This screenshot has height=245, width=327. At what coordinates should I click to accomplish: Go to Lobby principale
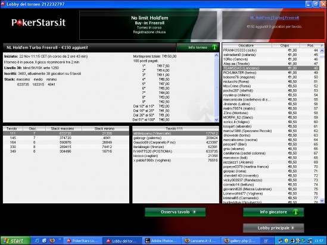click(273, 228)
